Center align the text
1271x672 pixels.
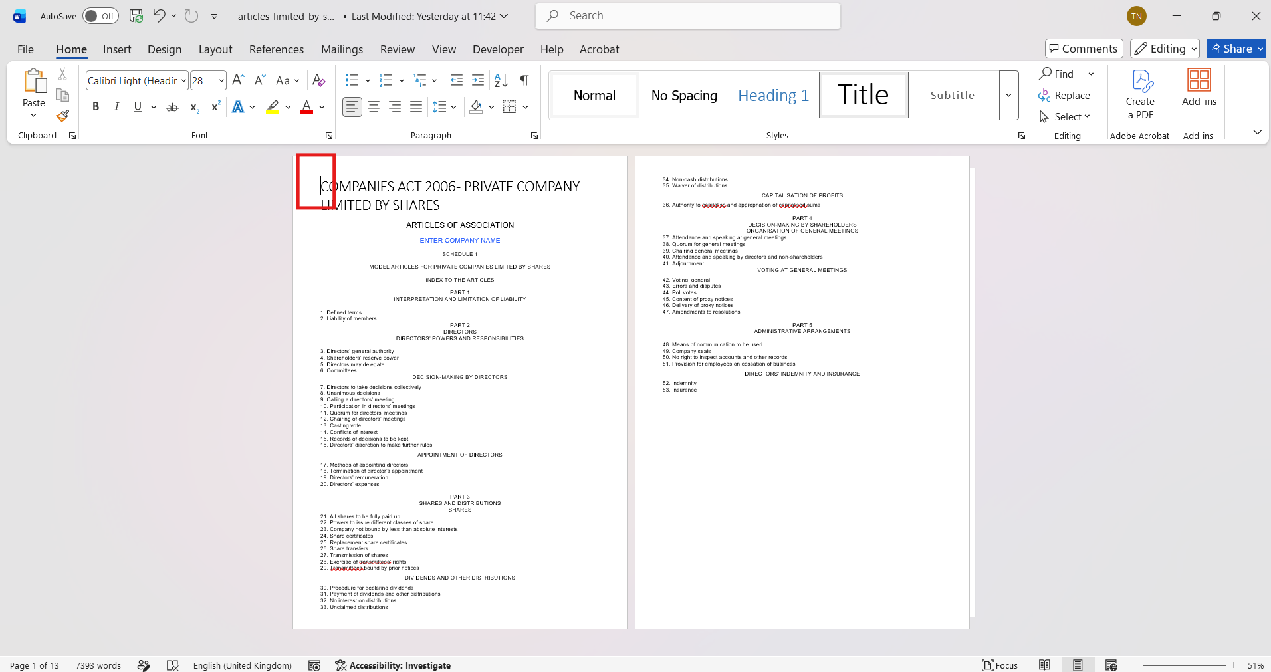pos(374,107)
